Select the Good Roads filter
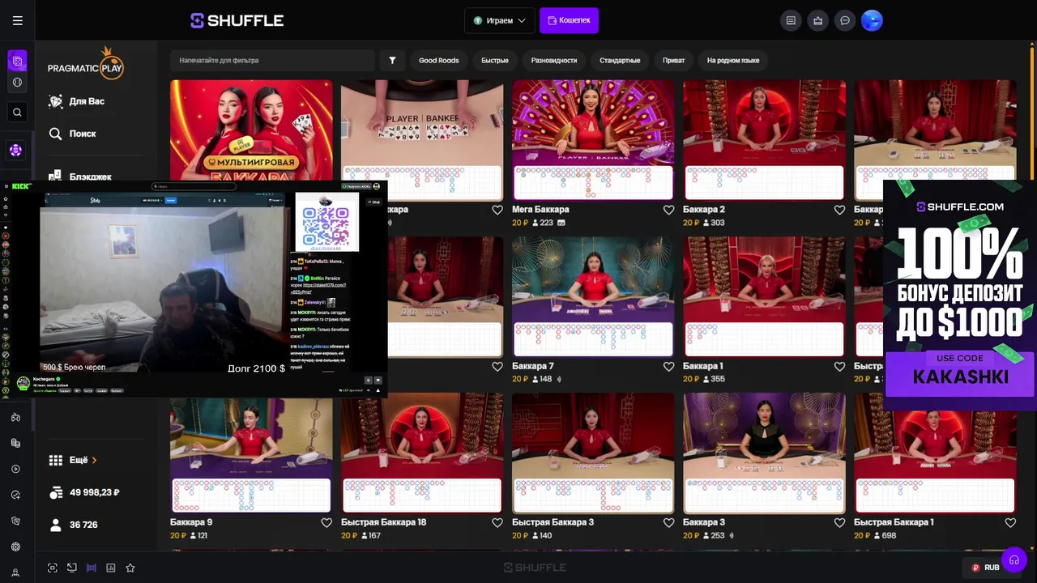Viewport: 1037px width, 583px height. tap(438, 61)
